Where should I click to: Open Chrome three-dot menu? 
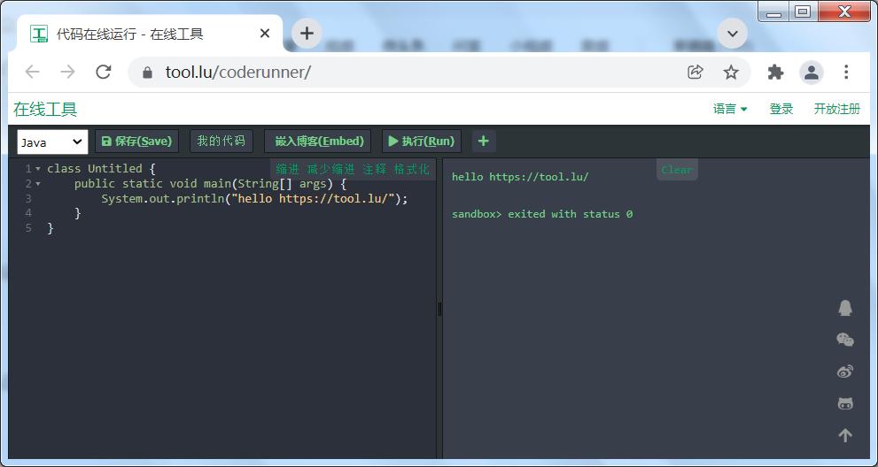pyautogui.click(x=846, y=73)
